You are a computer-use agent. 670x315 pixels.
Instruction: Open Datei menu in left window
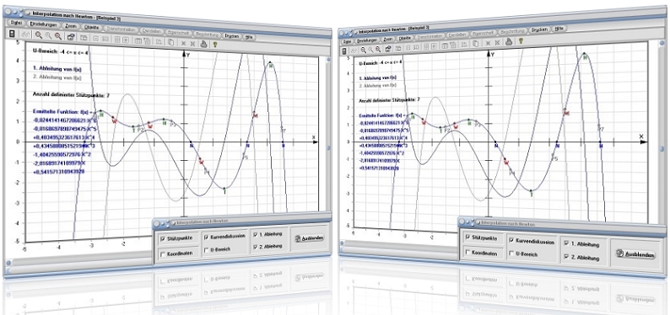click(x=16, y=23)
